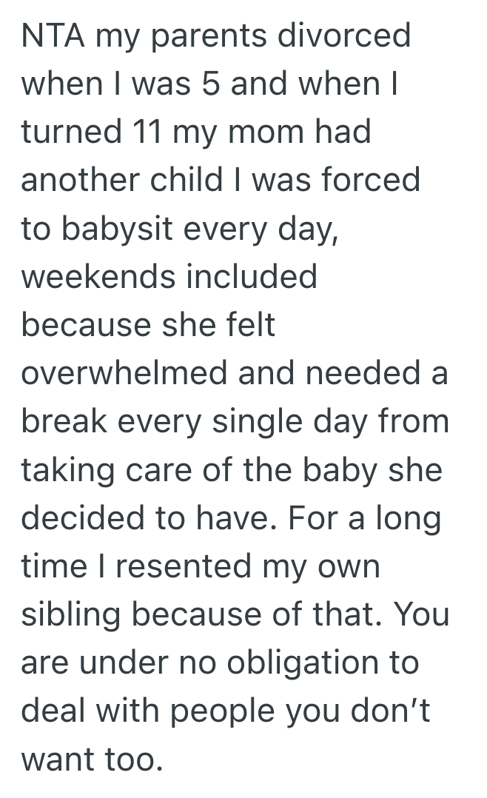The width and height of the screenshot is (487, 798).
Task: Click the word "weekends"
Action: (98, 277)
